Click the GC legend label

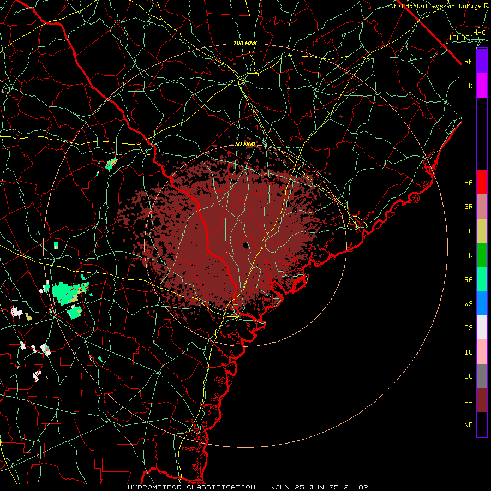click(x=468, y=376)
